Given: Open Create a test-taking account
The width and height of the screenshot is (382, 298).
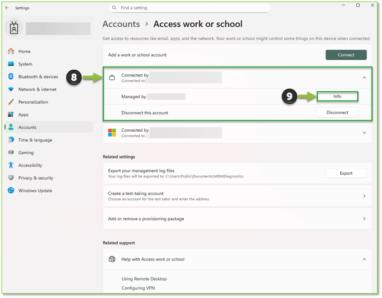Looking at the screenshot, I should (x=237, y=196).
